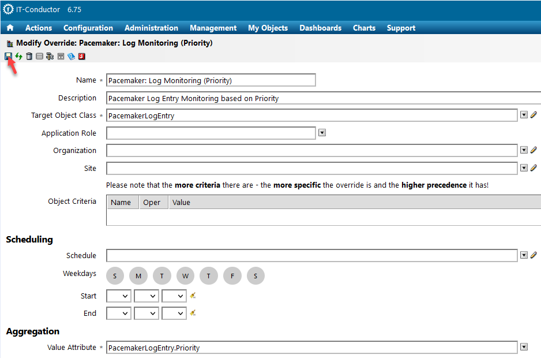Image resolution: width=541 pixels, height=358 pixels.
Task: Expand the Organization dropdown arrow
Action: click(x=524, y=150)
